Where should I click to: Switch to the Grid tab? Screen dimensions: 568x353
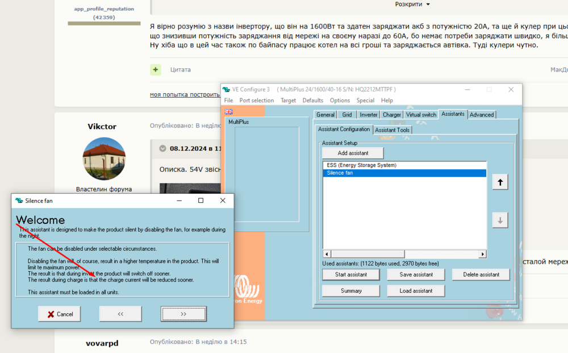click(347, 114)
